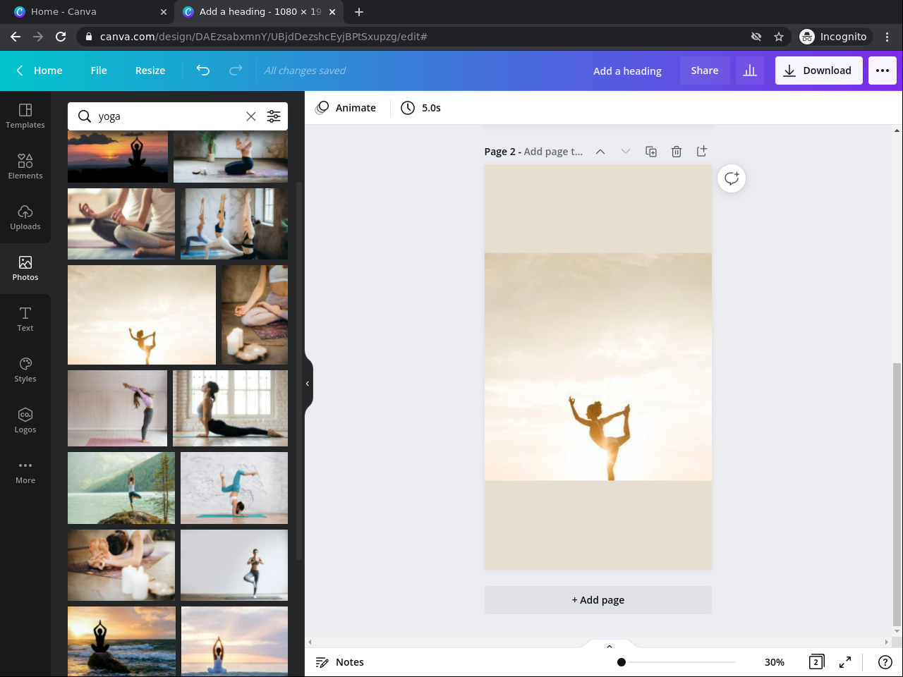Open the Uploads sidebar panel
This screenshot has width=903, height=677.
pyautogui.click(x=25, y=218)
